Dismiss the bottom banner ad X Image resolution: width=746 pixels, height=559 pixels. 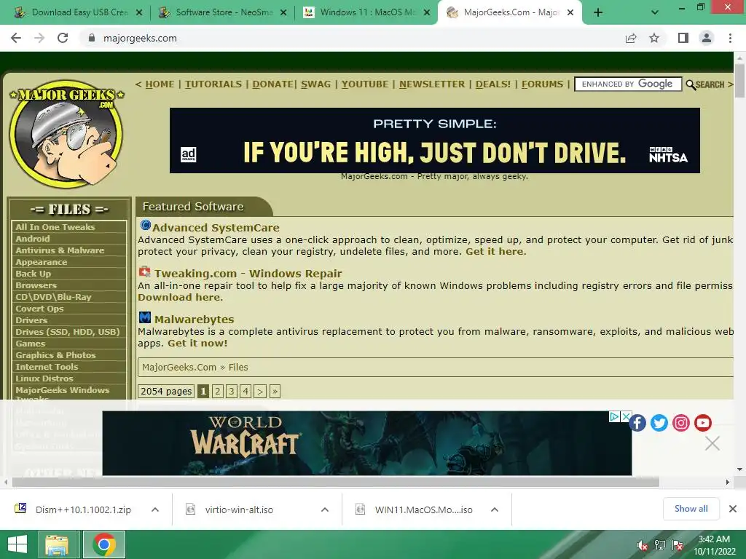pos(712,443)
